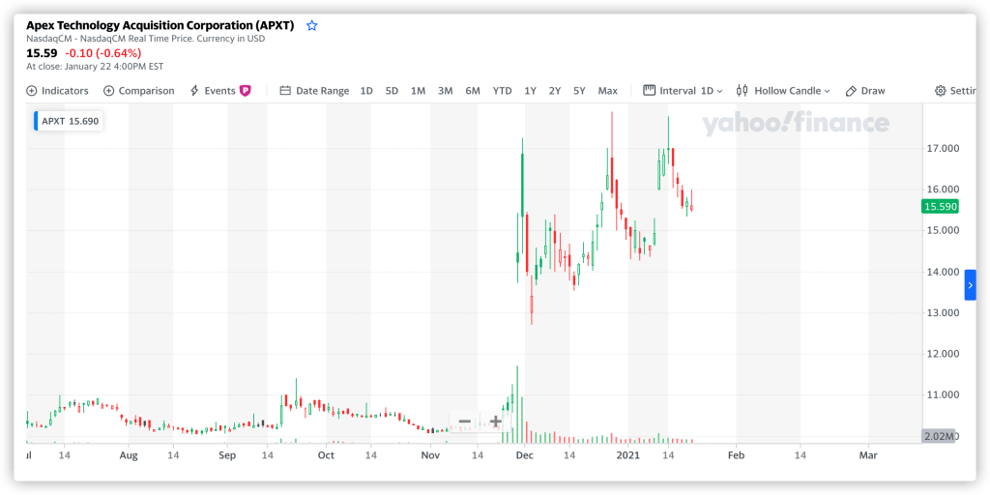The height and width of the screenshot is (495, 990).
Task: Add a Comparison symbol
Action: (x=138, y=91)
